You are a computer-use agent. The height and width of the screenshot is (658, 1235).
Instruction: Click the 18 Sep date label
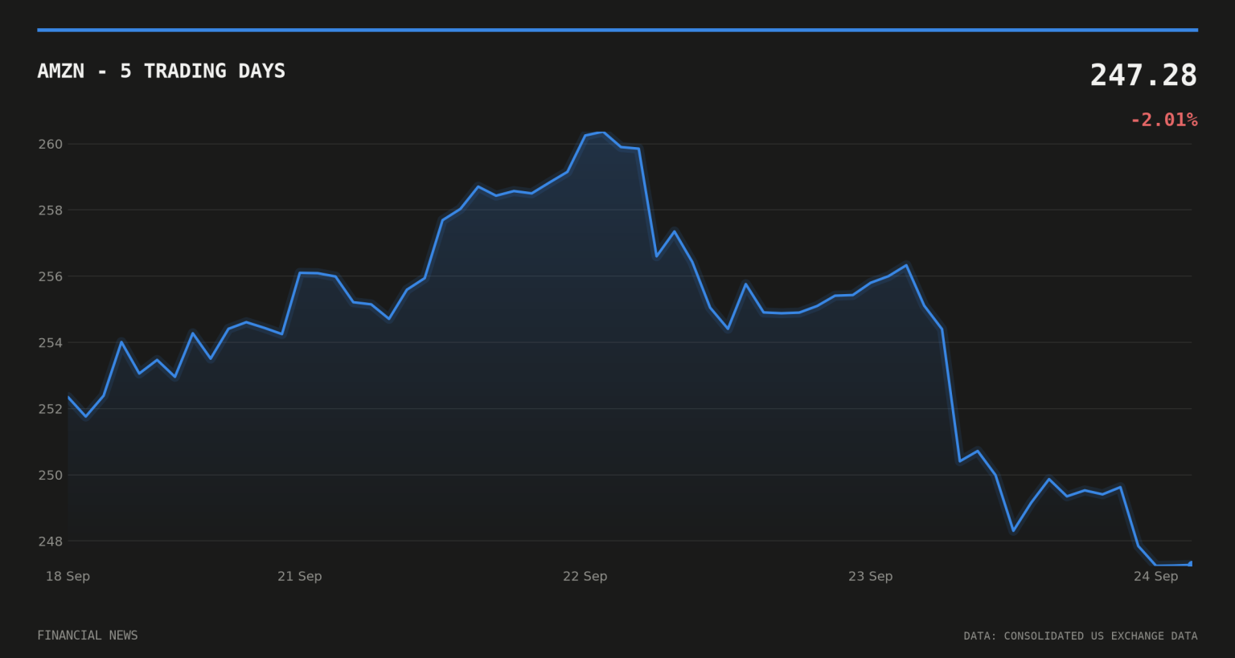(x=68, y=576)
